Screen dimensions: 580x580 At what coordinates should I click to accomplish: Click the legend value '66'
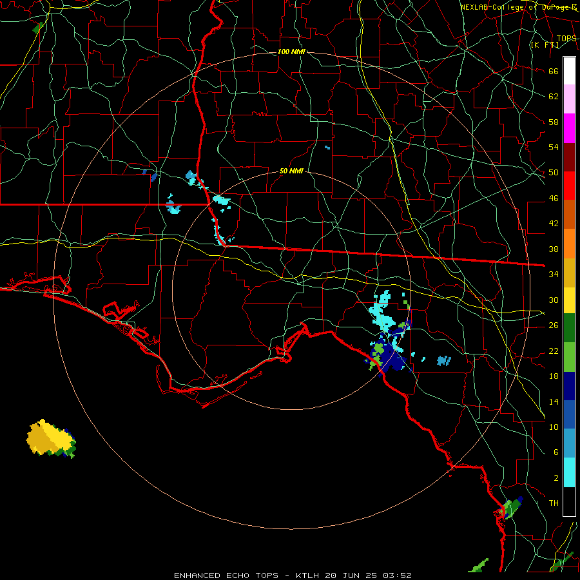click(x=554, y=71)
